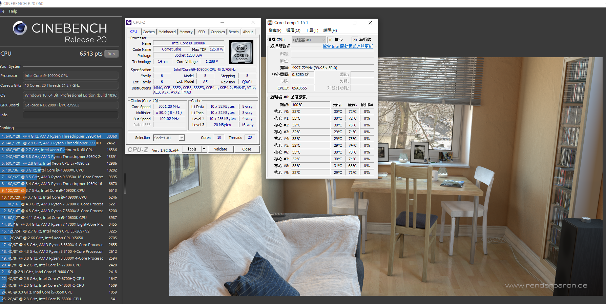606x304 pixels.
Task: Click the Info input field in Cinebench
Action: click(71, 115)
